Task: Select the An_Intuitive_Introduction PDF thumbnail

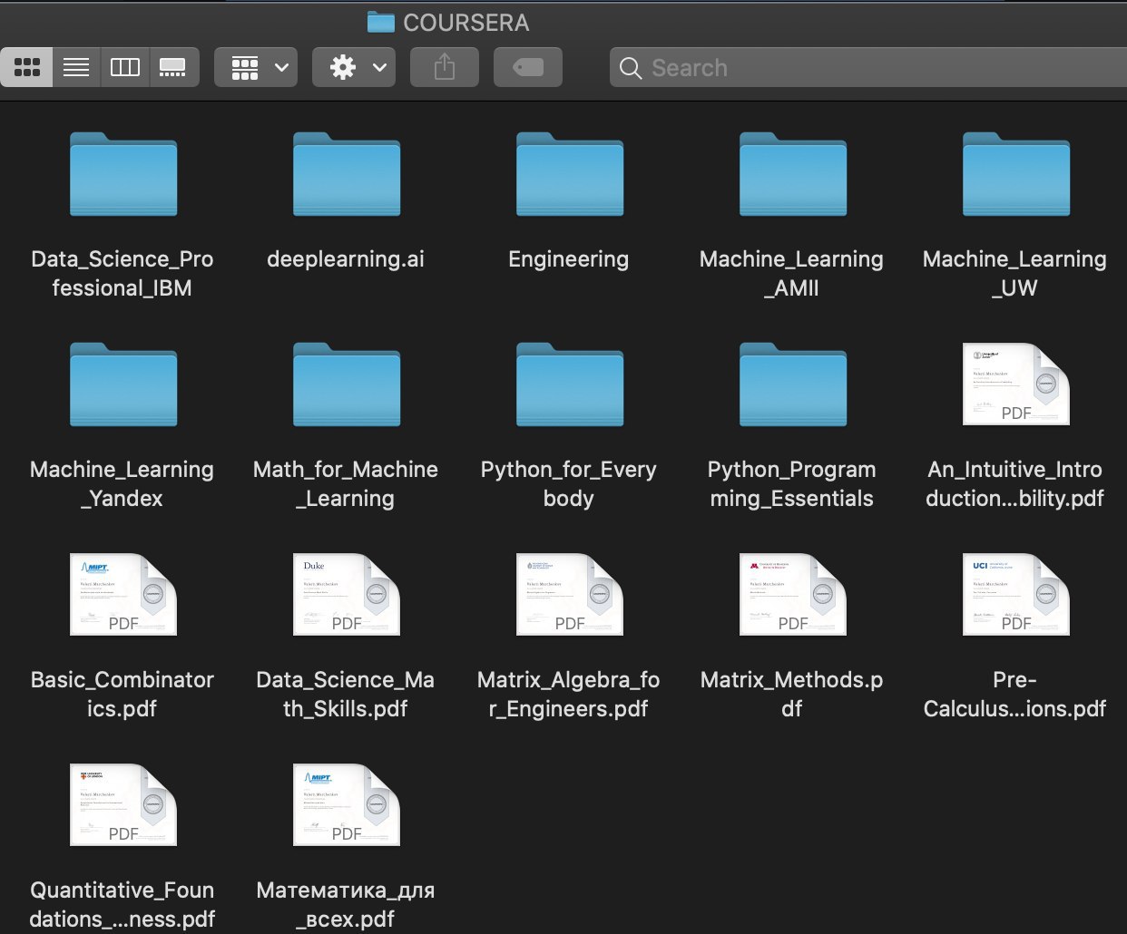Action: pos(1016,384)
